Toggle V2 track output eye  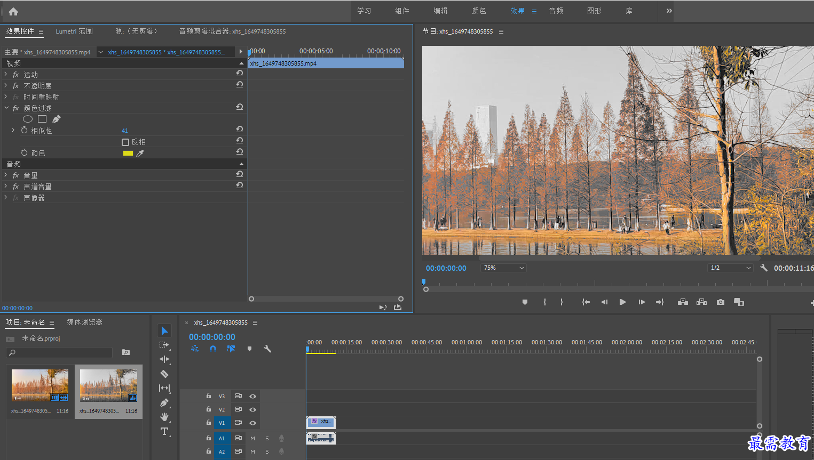coord(253,409)
